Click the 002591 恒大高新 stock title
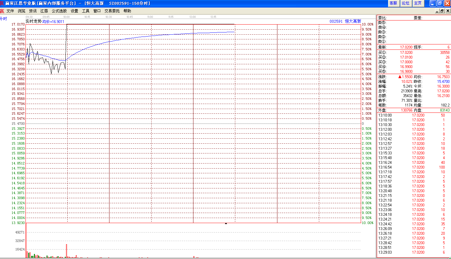Screen dimensions: 451x259 point(345,21)
